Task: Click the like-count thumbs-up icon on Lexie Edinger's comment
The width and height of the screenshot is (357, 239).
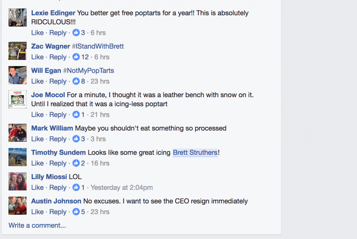Action: tap(76, 33)
